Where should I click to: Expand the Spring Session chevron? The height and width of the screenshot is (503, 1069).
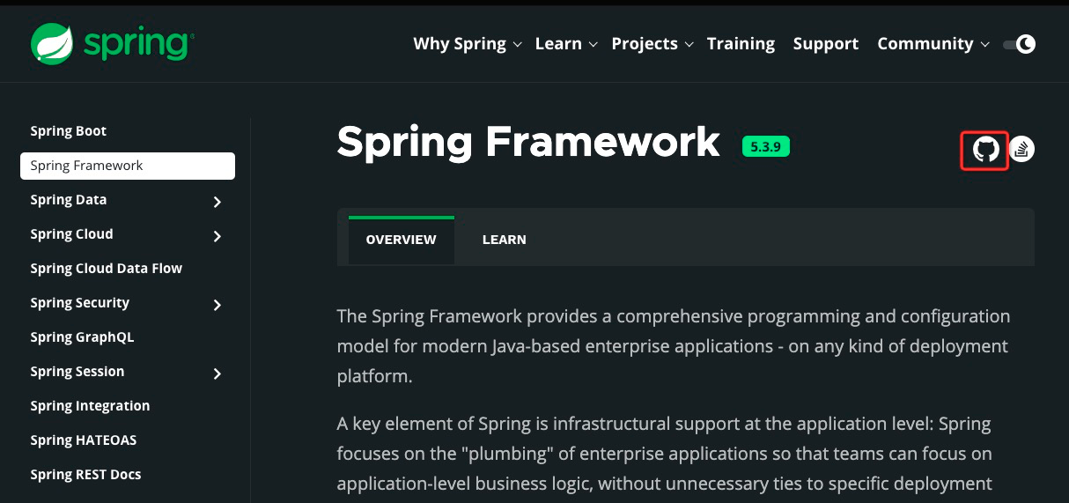tap(217, 374)
